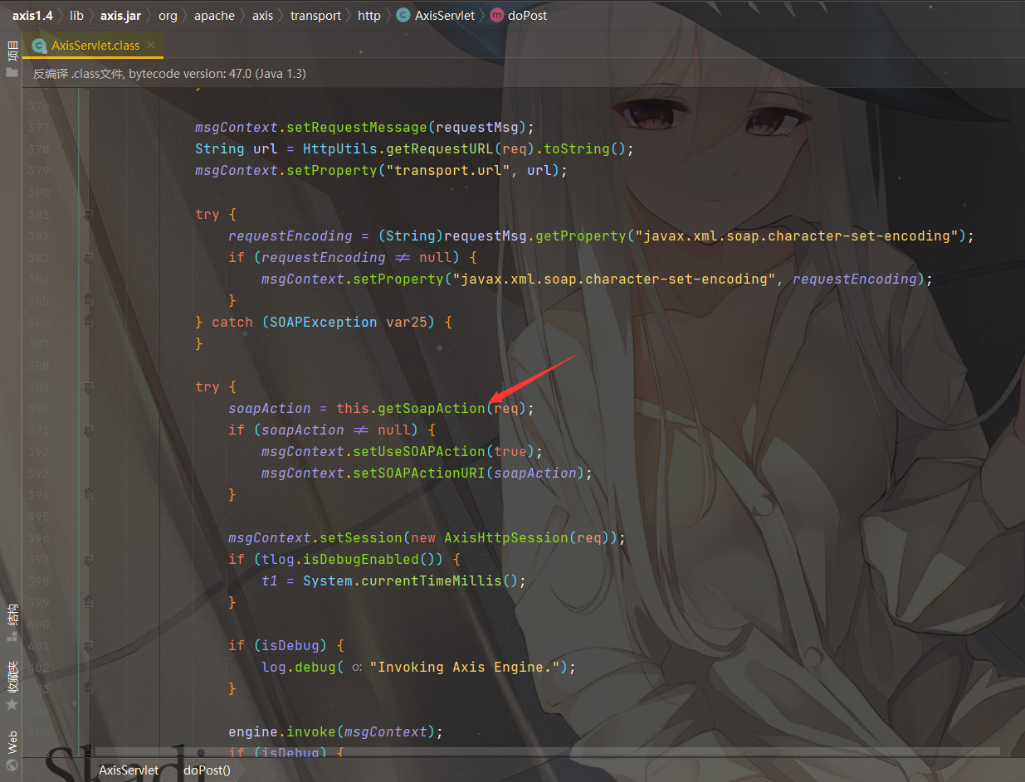This screenshot has width=1025, height=782.
Task: Click the axis.jar breadcrumb item
Action: (x=120, y=15)
